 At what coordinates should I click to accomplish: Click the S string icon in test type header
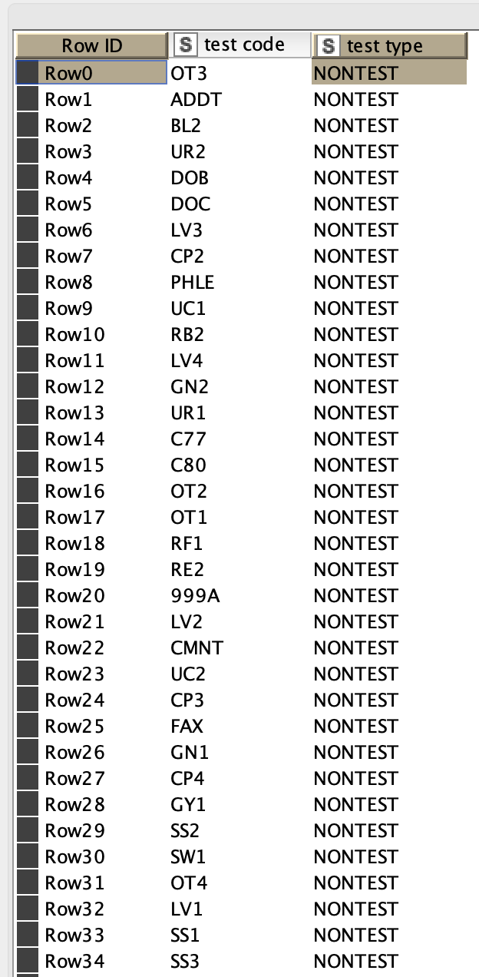coord(329,45)
